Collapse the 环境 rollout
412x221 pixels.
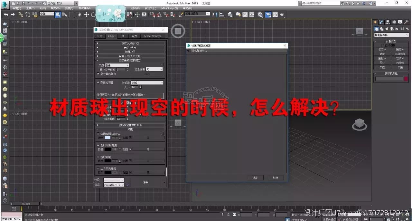point(130,129)
